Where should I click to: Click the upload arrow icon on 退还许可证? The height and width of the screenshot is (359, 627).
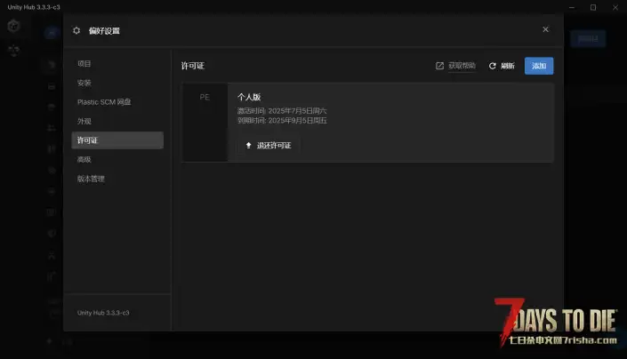248,146
